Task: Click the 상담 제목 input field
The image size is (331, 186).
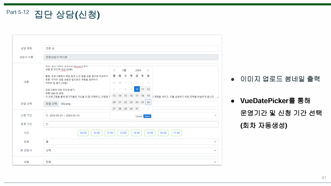Action: pyautogui.click(x=131, y=49)
